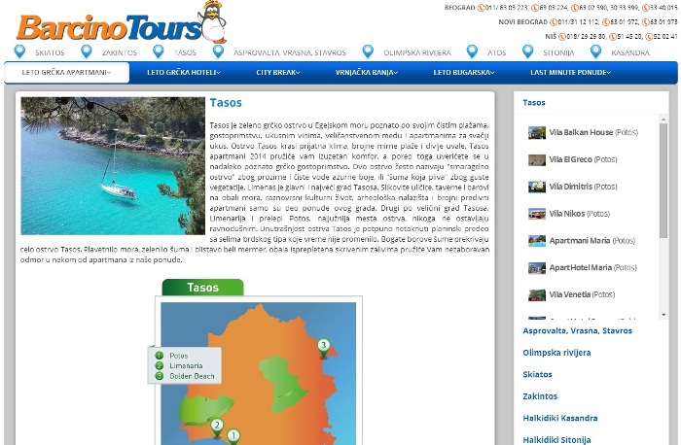
Task: Open Olimpska Rivijera top destination
Action: coord(417,52)
